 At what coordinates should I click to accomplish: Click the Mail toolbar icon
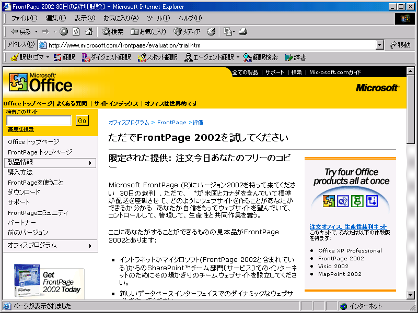coord(229,32)
